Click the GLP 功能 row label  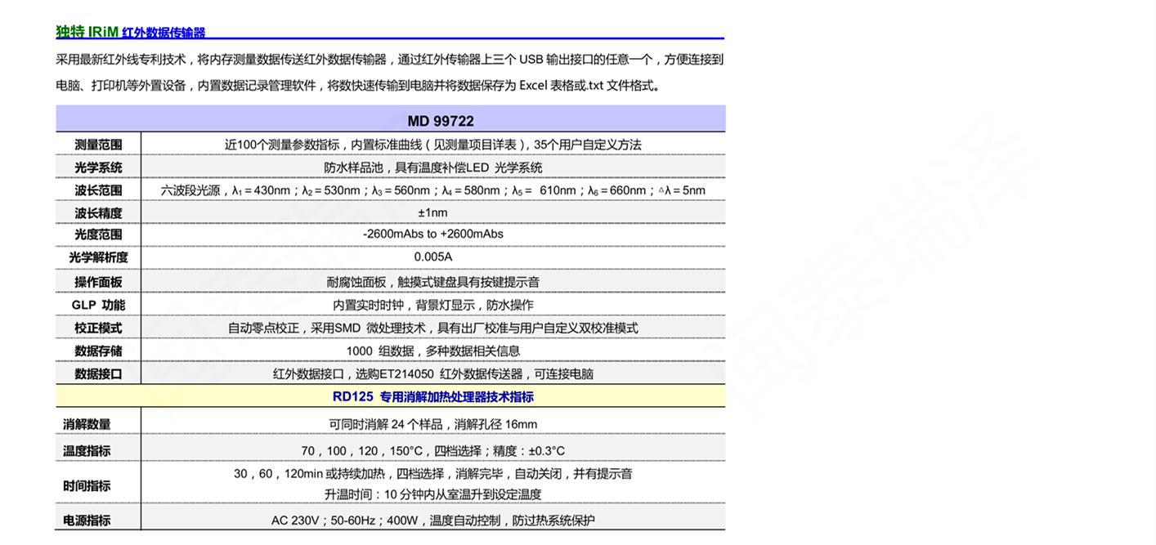(97, 303)
